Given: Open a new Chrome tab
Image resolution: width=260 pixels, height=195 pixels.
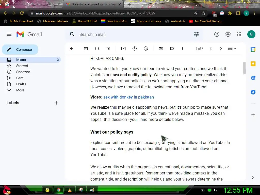Looking at the screenshot, I should pos(129,5).
